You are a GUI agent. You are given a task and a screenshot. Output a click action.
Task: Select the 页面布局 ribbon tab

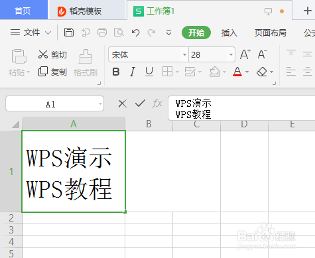click(x=270, y=33)
